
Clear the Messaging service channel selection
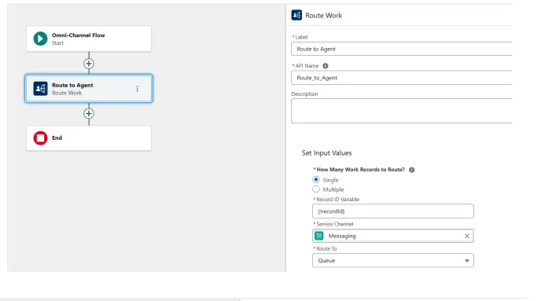[467, 236]
